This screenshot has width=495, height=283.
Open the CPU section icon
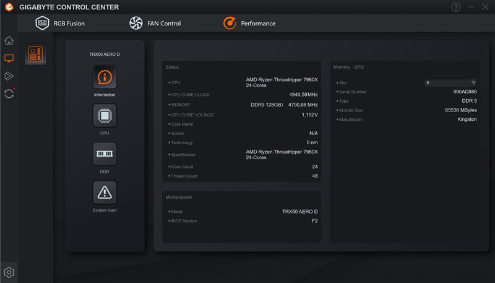point(105,115)
